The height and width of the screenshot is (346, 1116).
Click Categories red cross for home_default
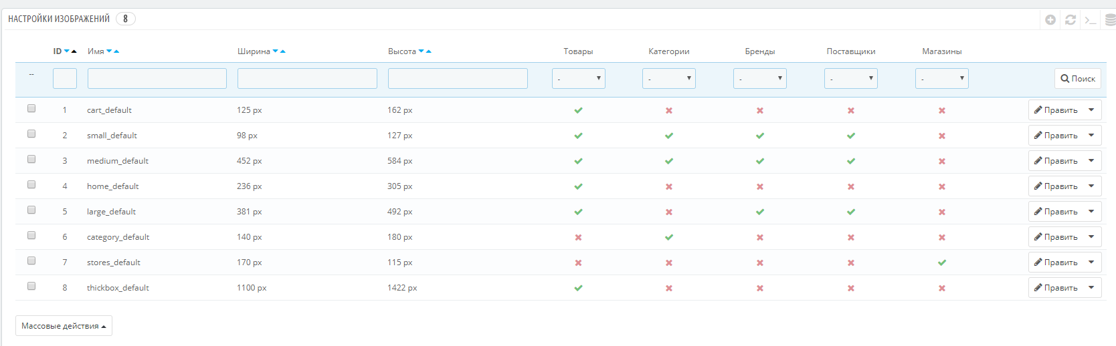(x=668, y=186)
